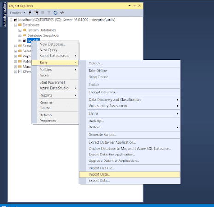Click the Refresh icon in Object Explorer toolbar
Viewport: 214px width, 207px height.
click(55, 13)
